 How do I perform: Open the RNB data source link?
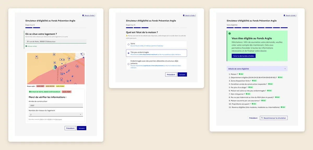(41, 119)
